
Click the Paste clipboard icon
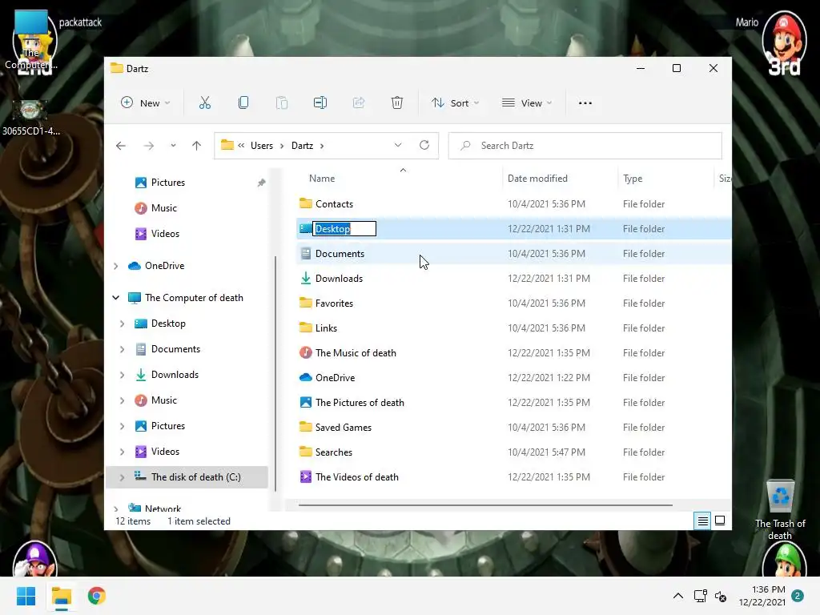(281, 103)
